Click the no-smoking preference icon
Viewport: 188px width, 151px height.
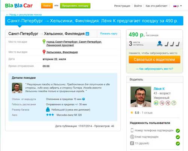[x=162, y=103]
